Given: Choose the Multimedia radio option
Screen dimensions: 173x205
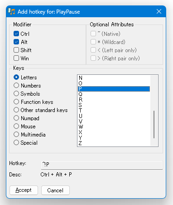Looking at the screenshot, I should click(16, 134).
